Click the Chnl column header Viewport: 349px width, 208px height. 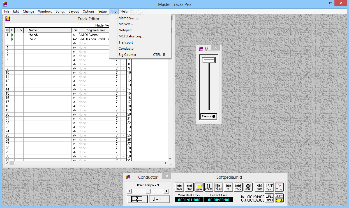75,30
